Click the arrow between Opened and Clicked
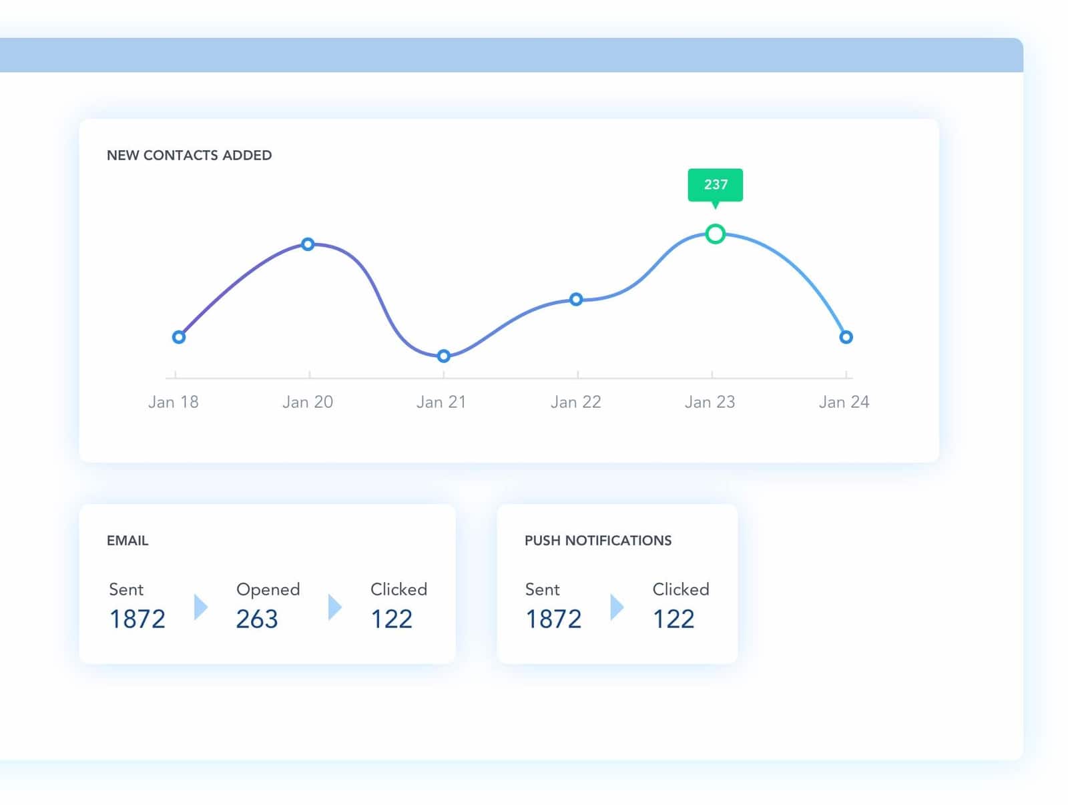Viewport: 1068px width, 805px height. (335, 607)
